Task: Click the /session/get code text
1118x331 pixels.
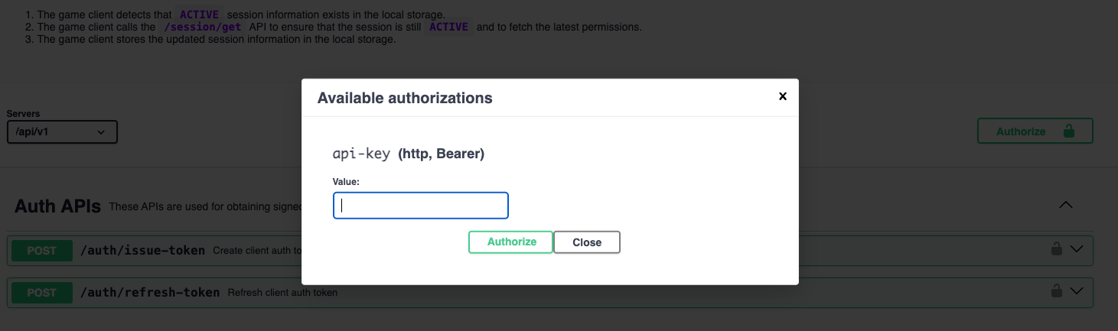Action: tap(203, 27)
